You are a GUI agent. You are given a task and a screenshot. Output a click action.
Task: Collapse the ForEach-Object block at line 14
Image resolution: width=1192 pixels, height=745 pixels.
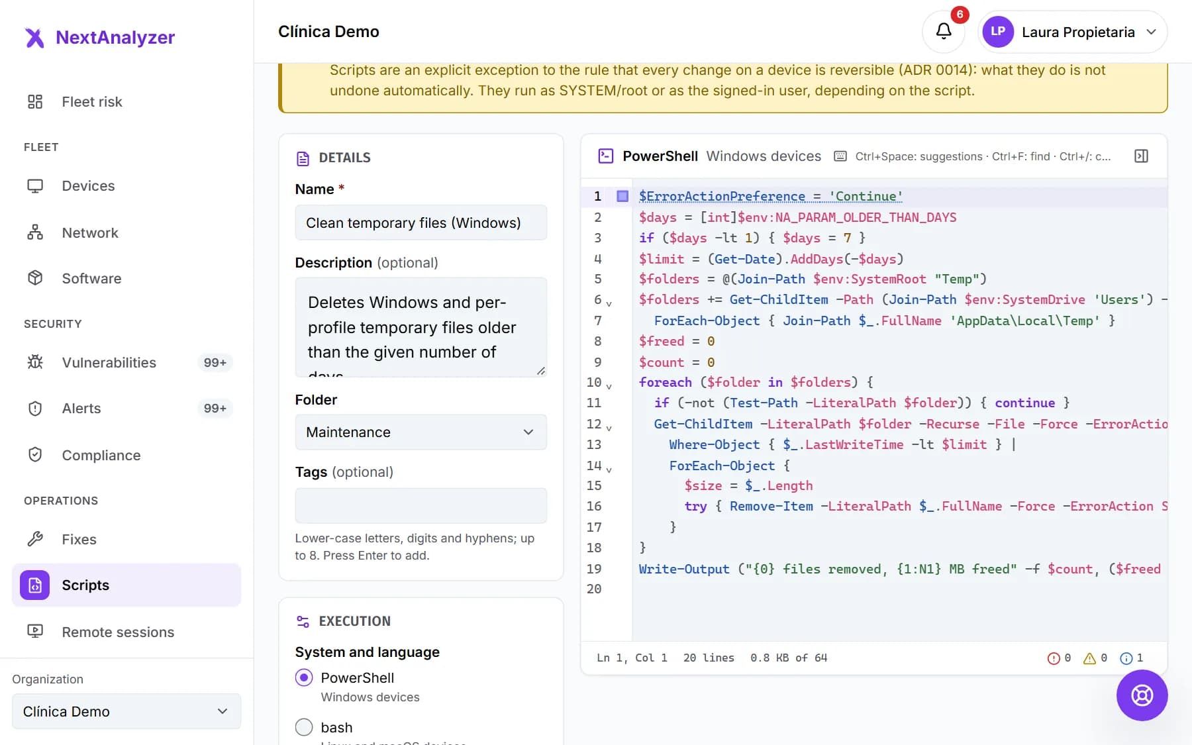coord(609,470)
